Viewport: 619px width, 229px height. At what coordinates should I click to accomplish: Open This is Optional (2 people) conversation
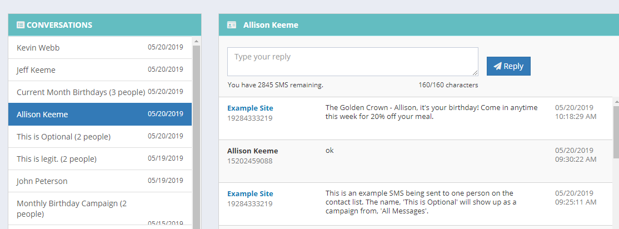pos(100,137)
